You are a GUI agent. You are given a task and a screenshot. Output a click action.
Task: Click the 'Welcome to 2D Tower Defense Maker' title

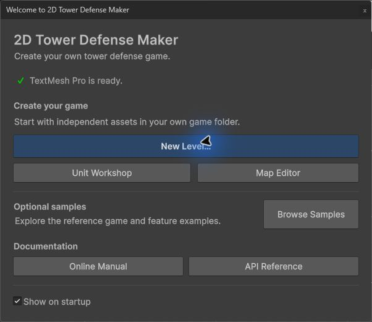(67, 10)
